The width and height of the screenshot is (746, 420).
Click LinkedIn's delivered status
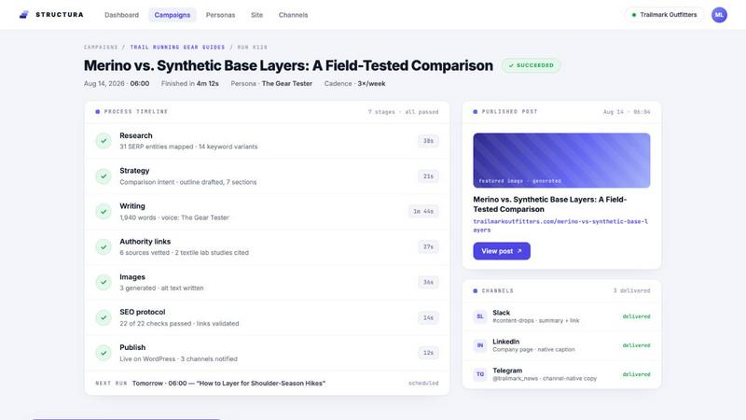pos(636,345)
